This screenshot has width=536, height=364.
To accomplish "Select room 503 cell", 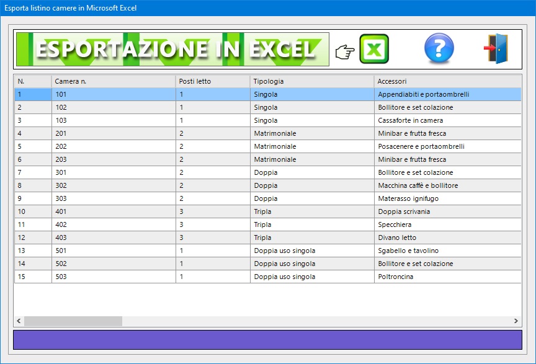I will tap(114, 277).
